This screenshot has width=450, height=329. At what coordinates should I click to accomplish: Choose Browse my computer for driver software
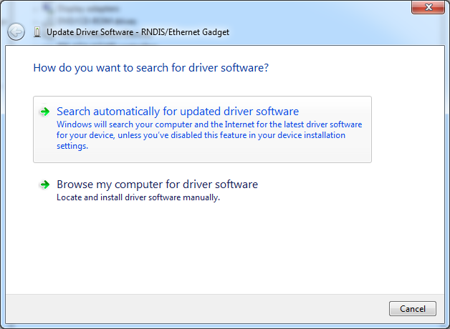coord(157,185)
